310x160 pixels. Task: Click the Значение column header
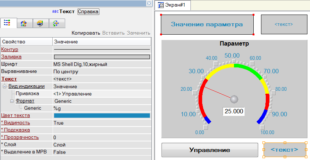[102, 42]
